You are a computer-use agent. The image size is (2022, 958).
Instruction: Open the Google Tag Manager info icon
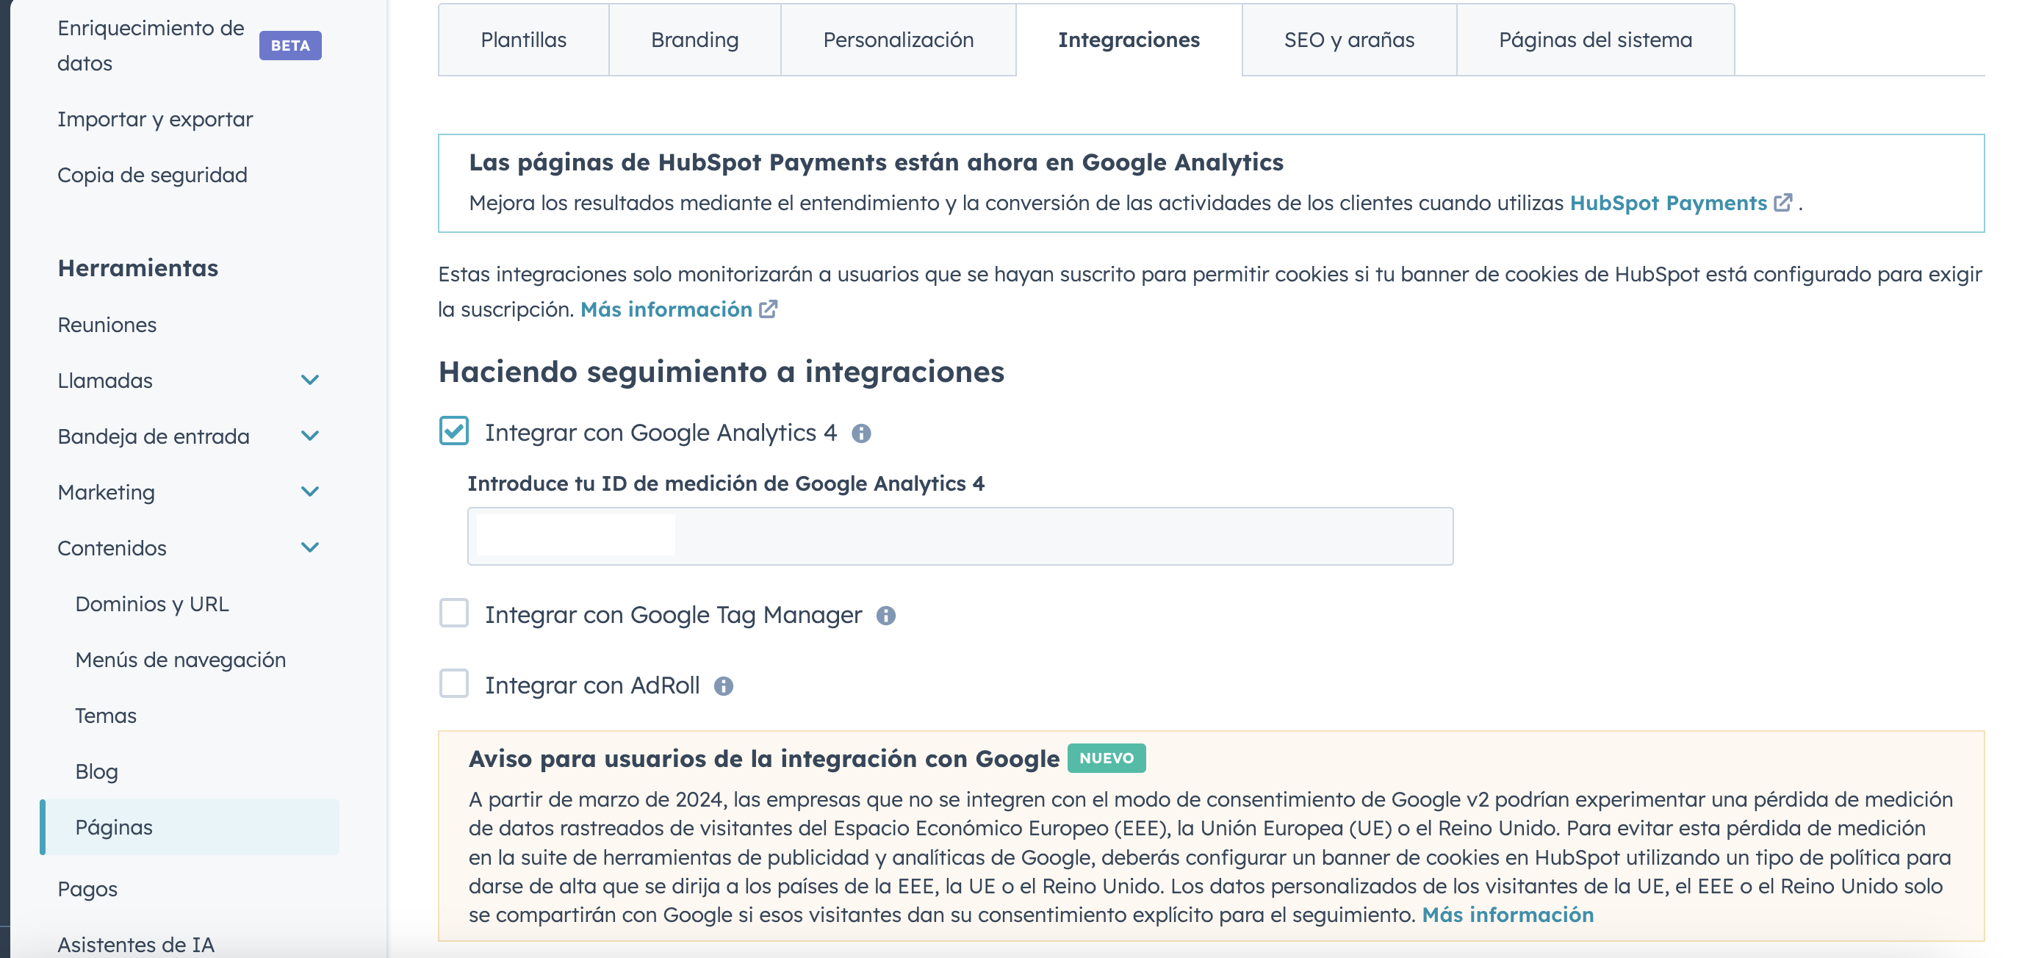(x=885, y=615)
